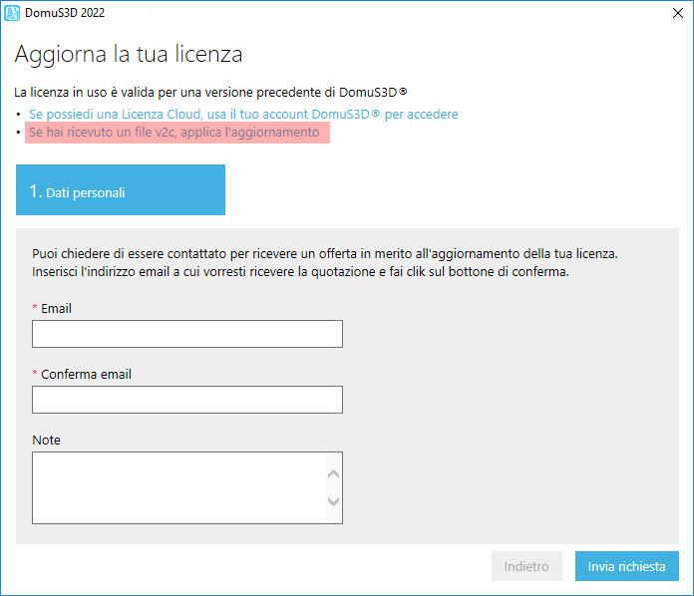Click the "Conferma email" field label

86,375
